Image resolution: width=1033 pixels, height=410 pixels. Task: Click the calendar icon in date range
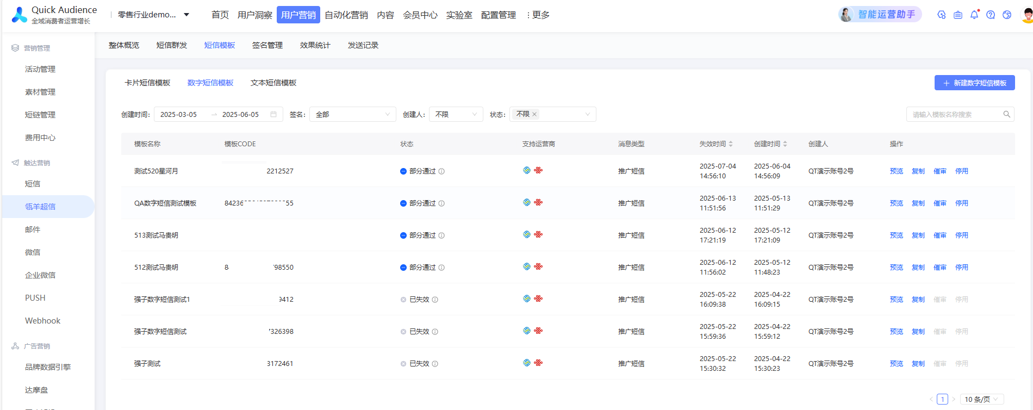[273, 114]
